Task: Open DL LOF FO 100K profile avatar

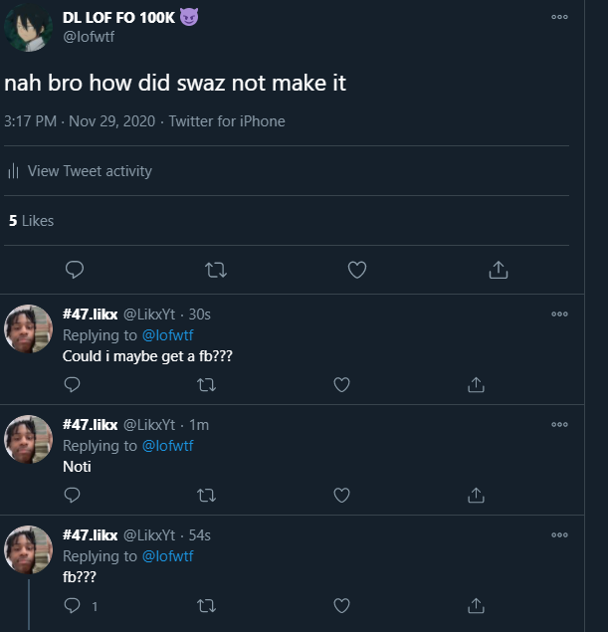Action: pyautogui.click(x=30, y=27)
